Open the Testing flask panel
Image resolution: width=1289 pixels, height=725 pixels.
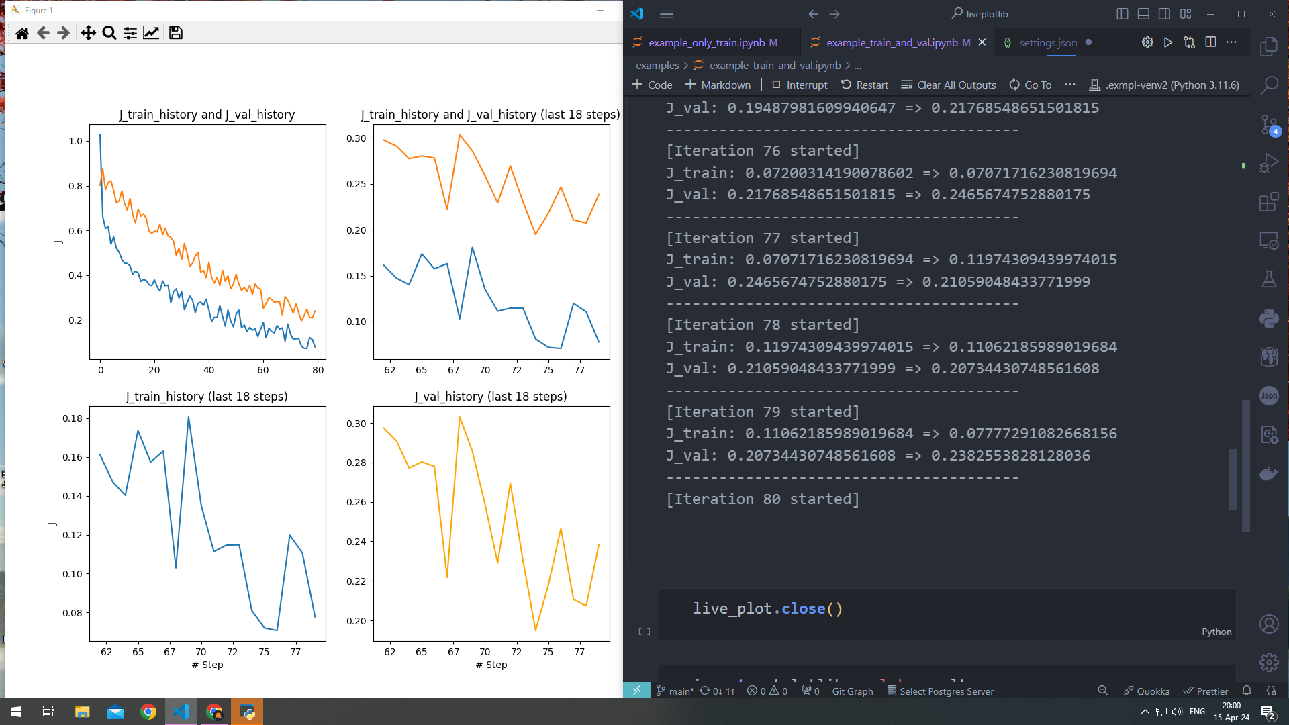coord(1269,279)
